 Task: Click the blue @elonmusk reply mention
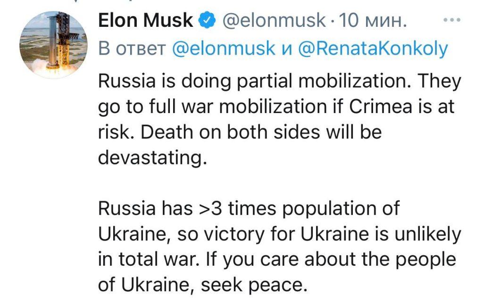point(224,49)
